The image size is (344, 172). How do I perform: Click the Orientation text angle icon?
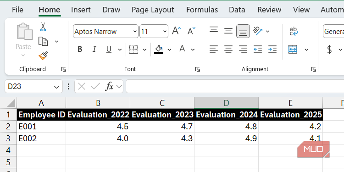pos(258,31)
